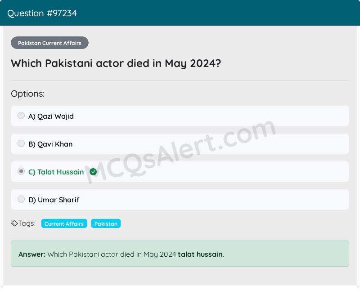The width and height of the screenshot is (360, 299).
Task: Choose option B) Qavi Khan text
Action: 50,144
